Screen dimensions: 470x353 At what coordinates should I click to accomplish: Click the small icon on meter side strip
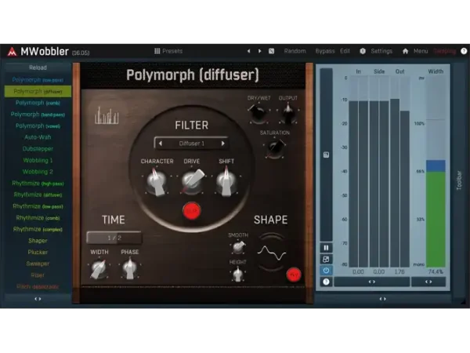pyautogui.click(x=326, y=155)
